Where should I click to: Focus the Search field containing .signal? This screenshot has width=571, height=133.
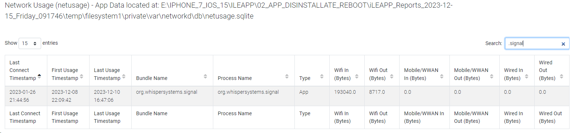point(533,43)
